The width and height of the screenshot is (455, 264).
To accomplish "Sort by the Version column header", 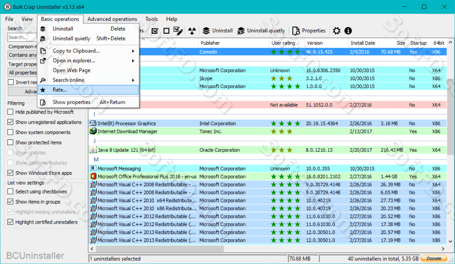I will coord(326,43).
